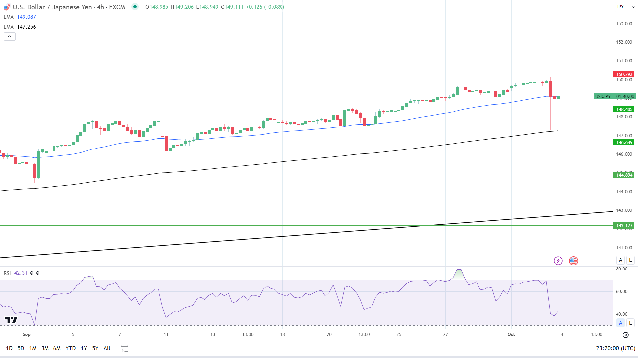
Task: Switch to 6M time range
Action: pyautogui.click(x=57, y=348)
